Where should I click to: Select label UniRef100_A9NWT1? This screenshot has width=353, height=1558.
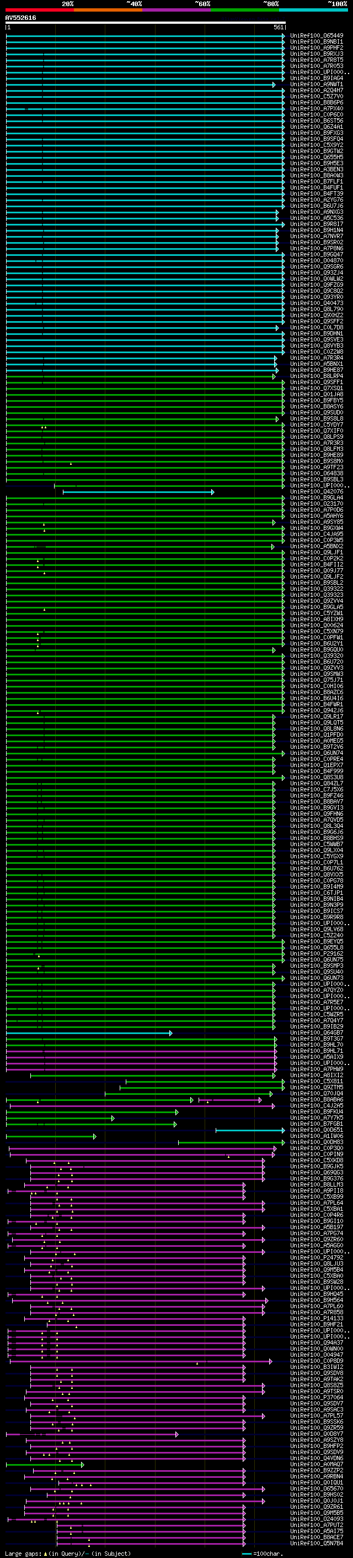click(x=317, y=85)
